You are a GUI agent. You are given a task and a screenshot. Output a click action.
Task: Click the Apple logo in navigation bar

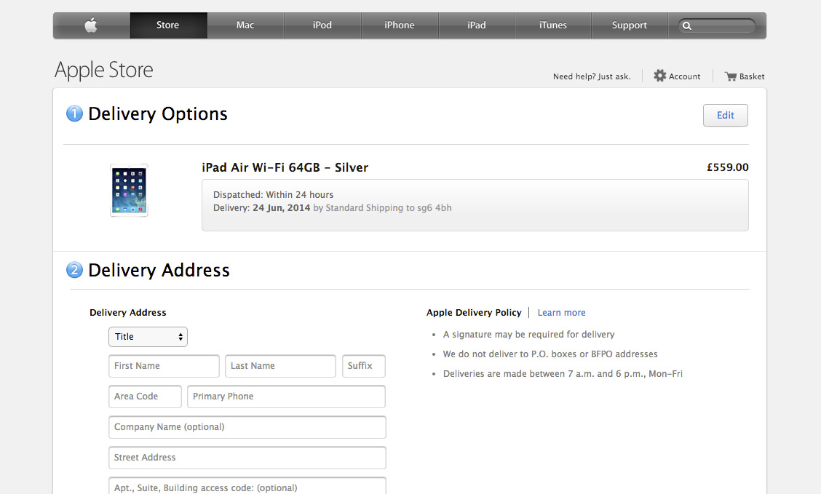pyautogui.click(x=91, y=25)
